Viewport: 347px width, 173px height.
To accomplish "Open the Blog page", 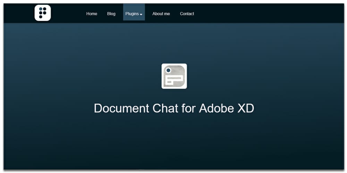I will [111, 14].
